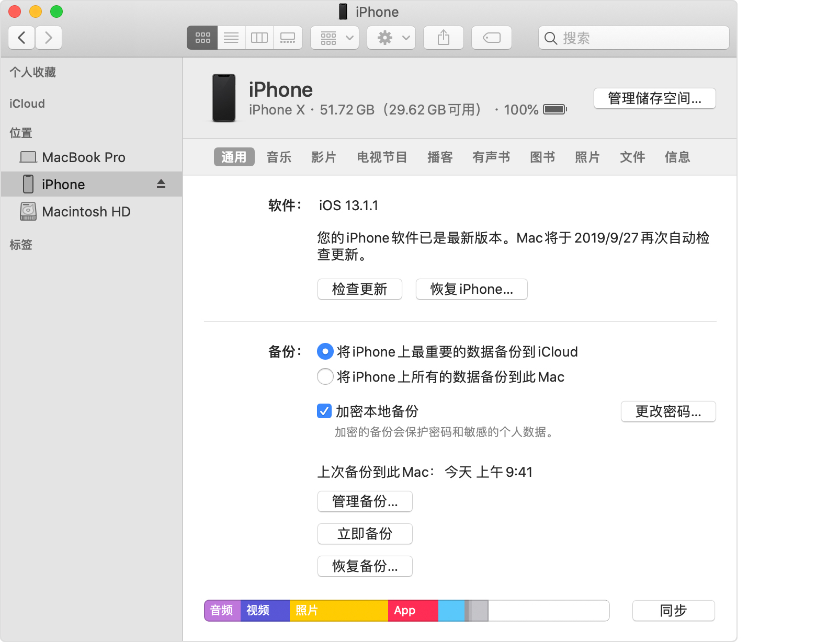Image resolution: width=816 pixels, height=642 pixels.
Task: Select backup all data to this Mac
Action: [x=325, y=376]
